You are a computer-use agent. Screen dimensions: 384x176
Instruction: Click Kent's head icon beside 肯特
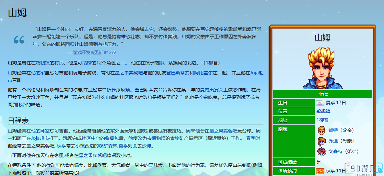click(x=321, y=131)
